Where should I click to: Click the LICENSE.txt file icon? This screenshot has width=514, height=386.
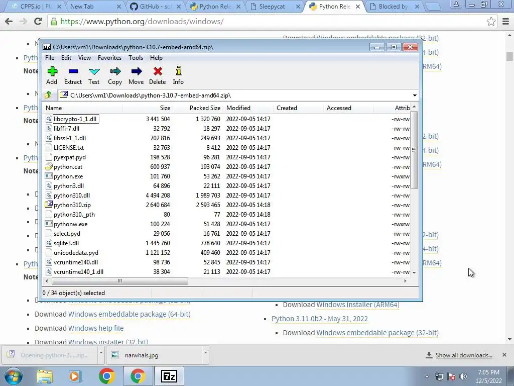(x=49, y=148)
